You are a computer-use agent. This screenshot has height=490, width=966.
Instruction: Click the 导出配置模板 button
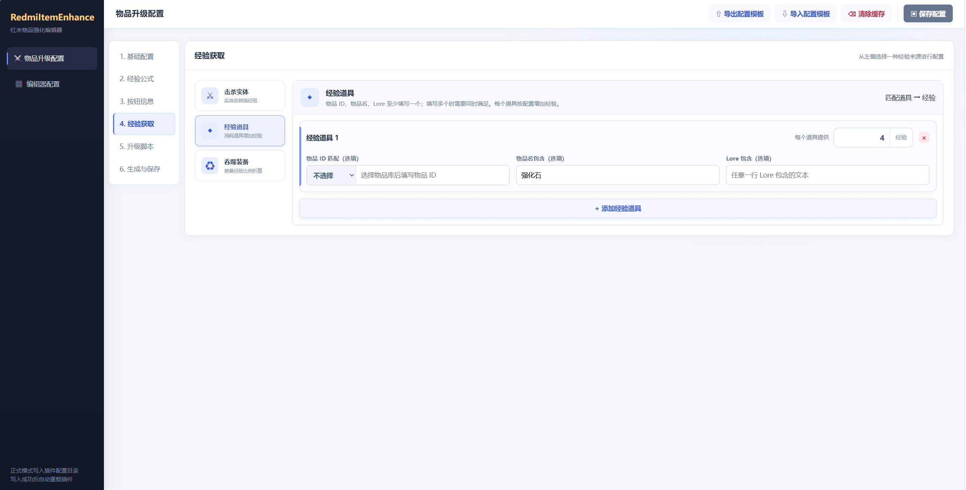(739, 14)
